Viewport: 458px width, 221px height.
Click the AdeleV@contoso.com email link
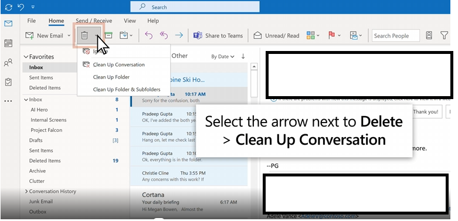coord(328,216)
